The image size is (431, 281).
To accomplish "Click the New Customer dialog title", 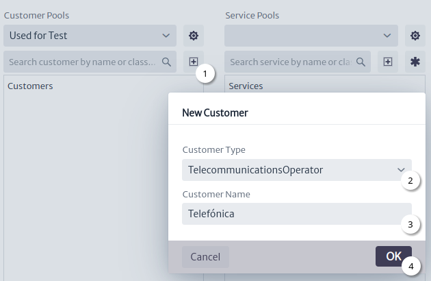I will [x=215, y=112].
